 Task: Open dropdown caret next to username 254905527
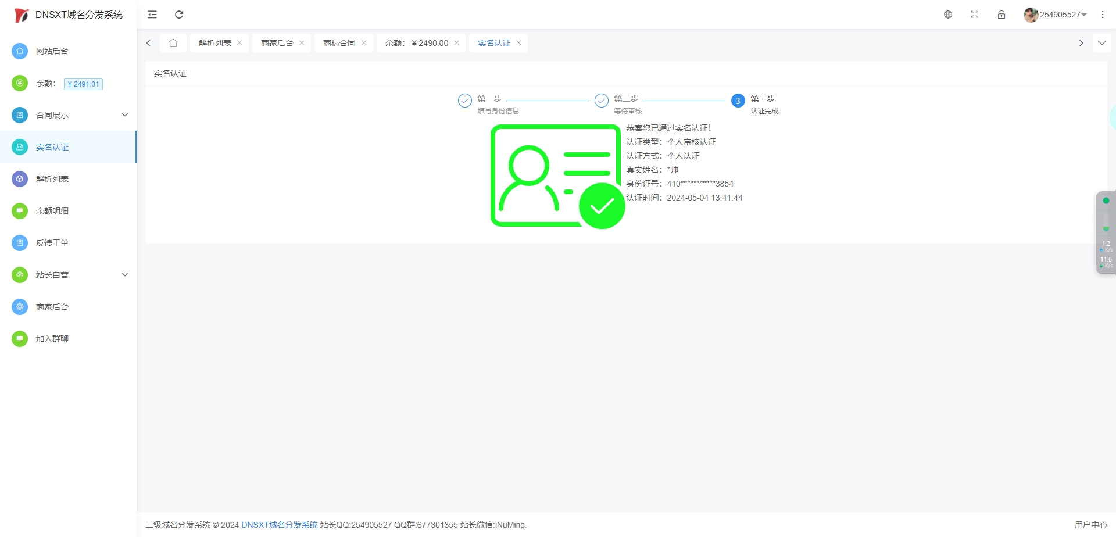pyautogui.click(x=1084, y=15)
